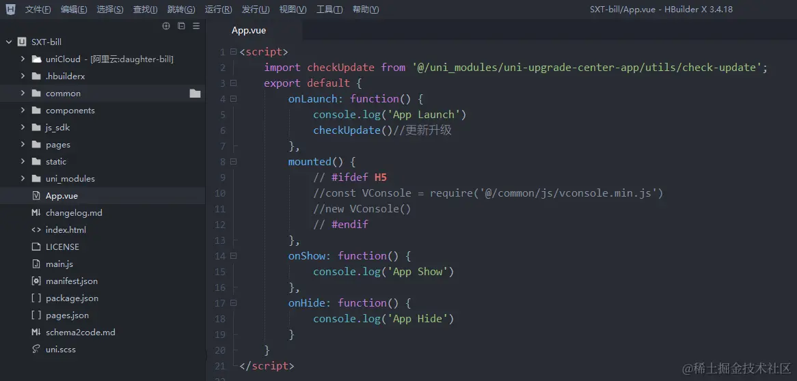Click line number 10 in the gutter

click(220, 193)
